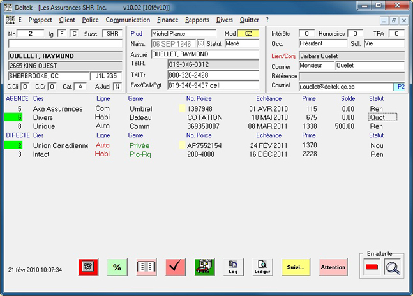The image size is (413, 296).
Task: Click the COTATION policy entry
Action: 205,117
